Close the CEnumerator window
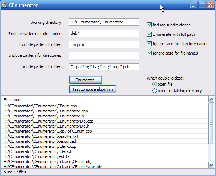Screen dimensions: 216x176 click(210, 5)
